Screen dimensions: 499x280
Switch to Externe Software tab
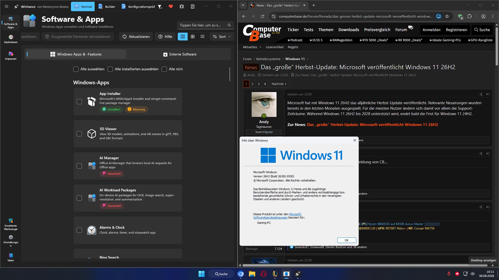pyautogui.click(x=180, y=54)
